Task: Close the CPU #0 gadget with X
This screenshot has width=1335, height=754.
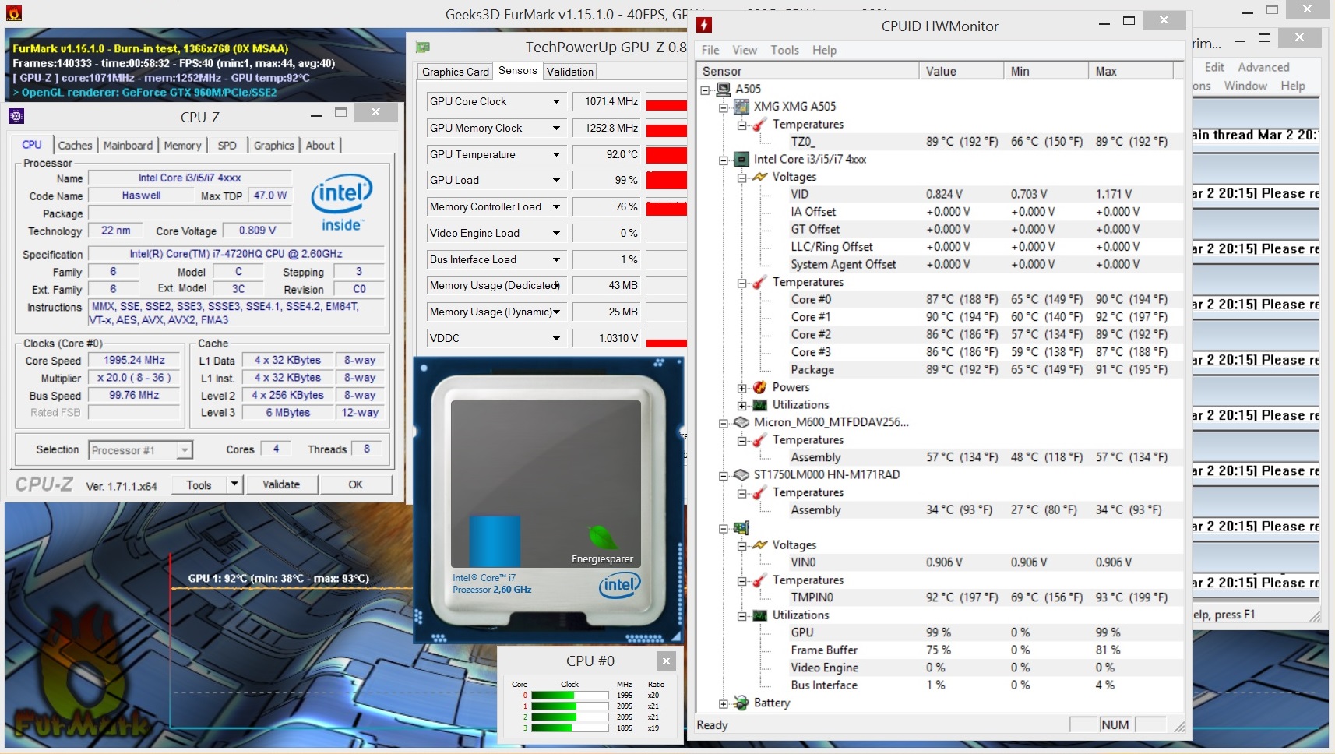Action: coord(666,661)
